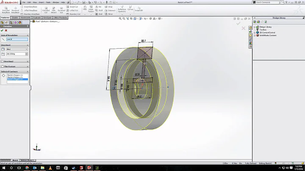This screenshot has height=171, width=305.
Task: Cancel Revolve with red X
Action: pos(6,30)
